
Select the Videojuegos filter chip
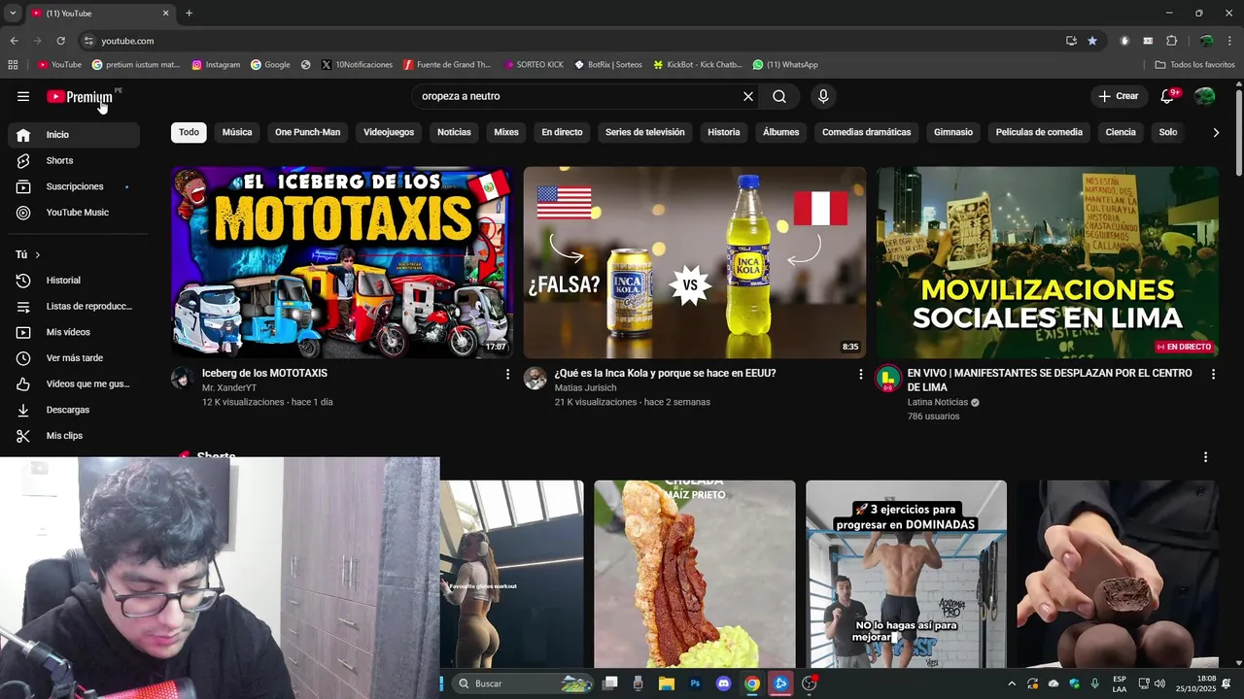coord(389,132)
